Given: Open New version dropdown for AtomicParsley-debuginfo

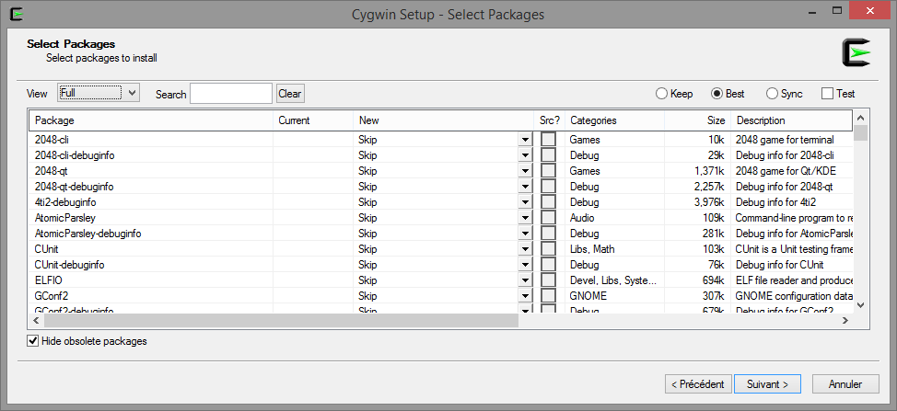Looking at the screenshot, I should [525, 234].
